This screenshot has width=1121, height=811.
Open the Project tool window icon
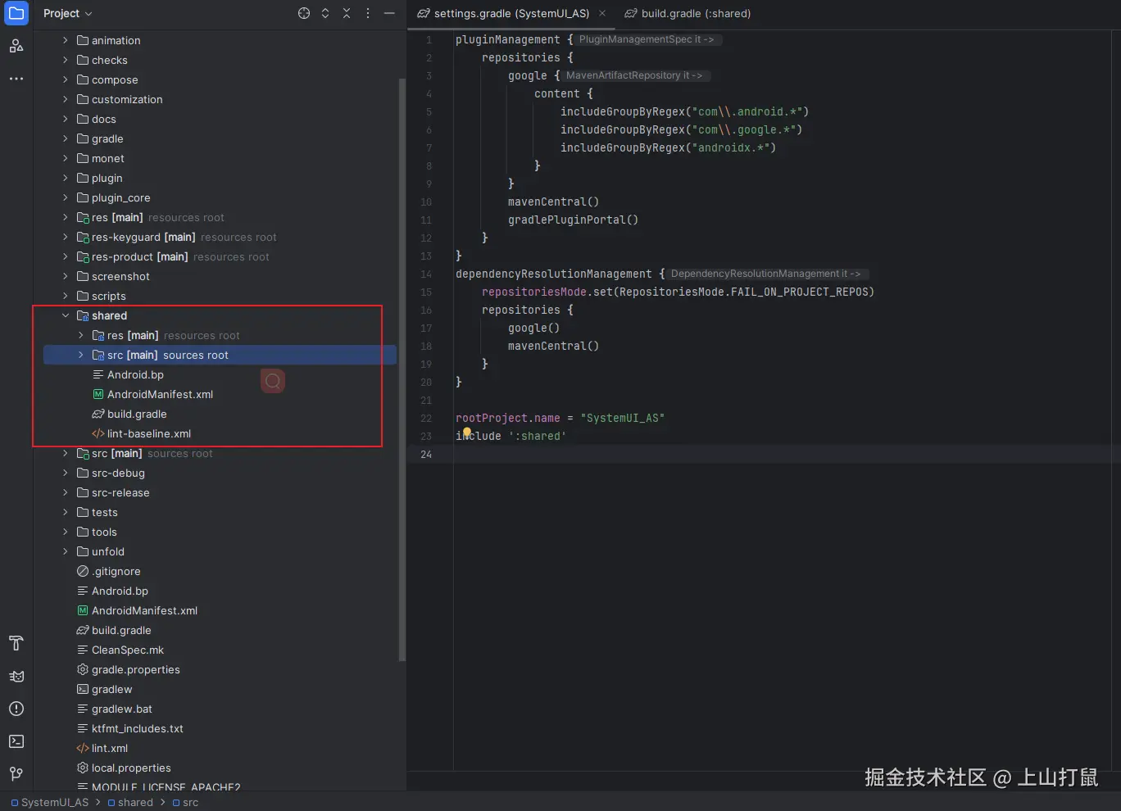click(16, 14)
